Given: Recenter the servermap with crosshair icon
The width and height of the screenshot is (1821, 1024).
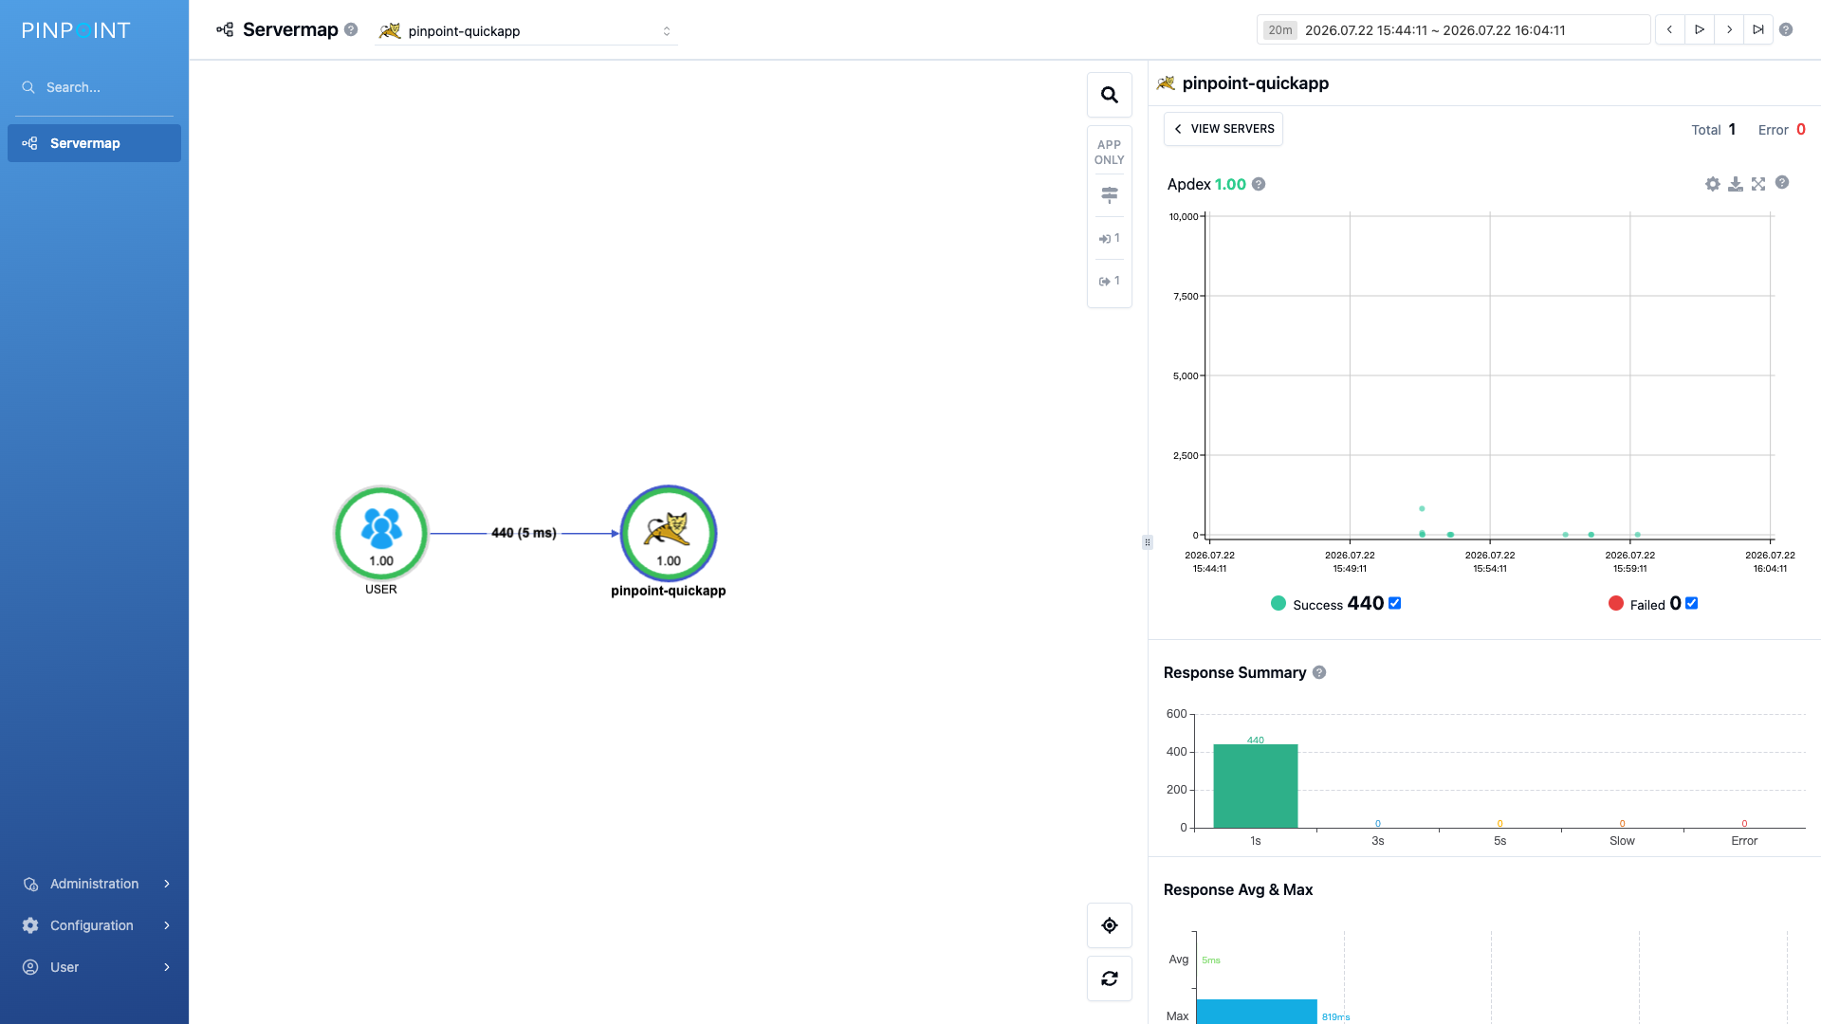Looking at the screenshot, I should (1110, 925).
